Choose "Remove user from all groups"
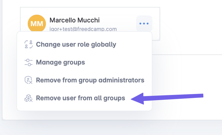The image size is (222, 135). coord(80,98)
